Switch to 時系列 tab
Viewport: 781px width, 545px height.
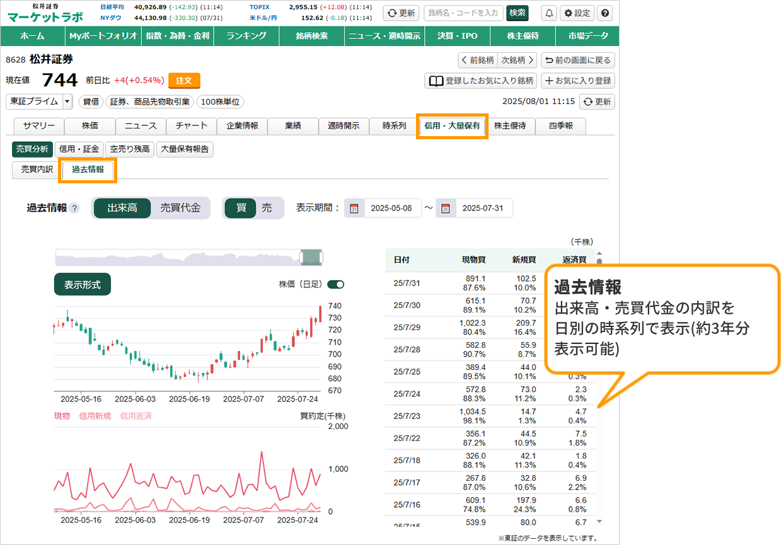(395, 126)
